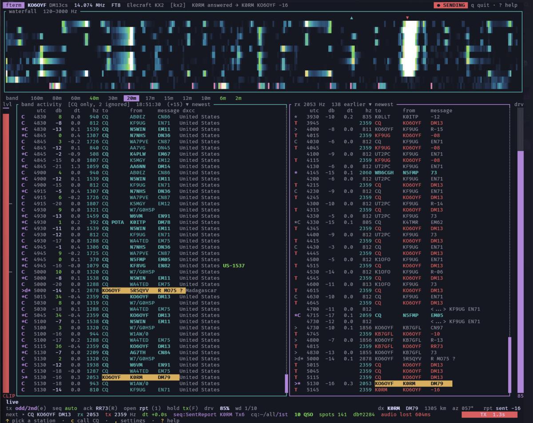533x423 pixels.
Task: Toggle the seq auto setting
Action: (64, 408)
